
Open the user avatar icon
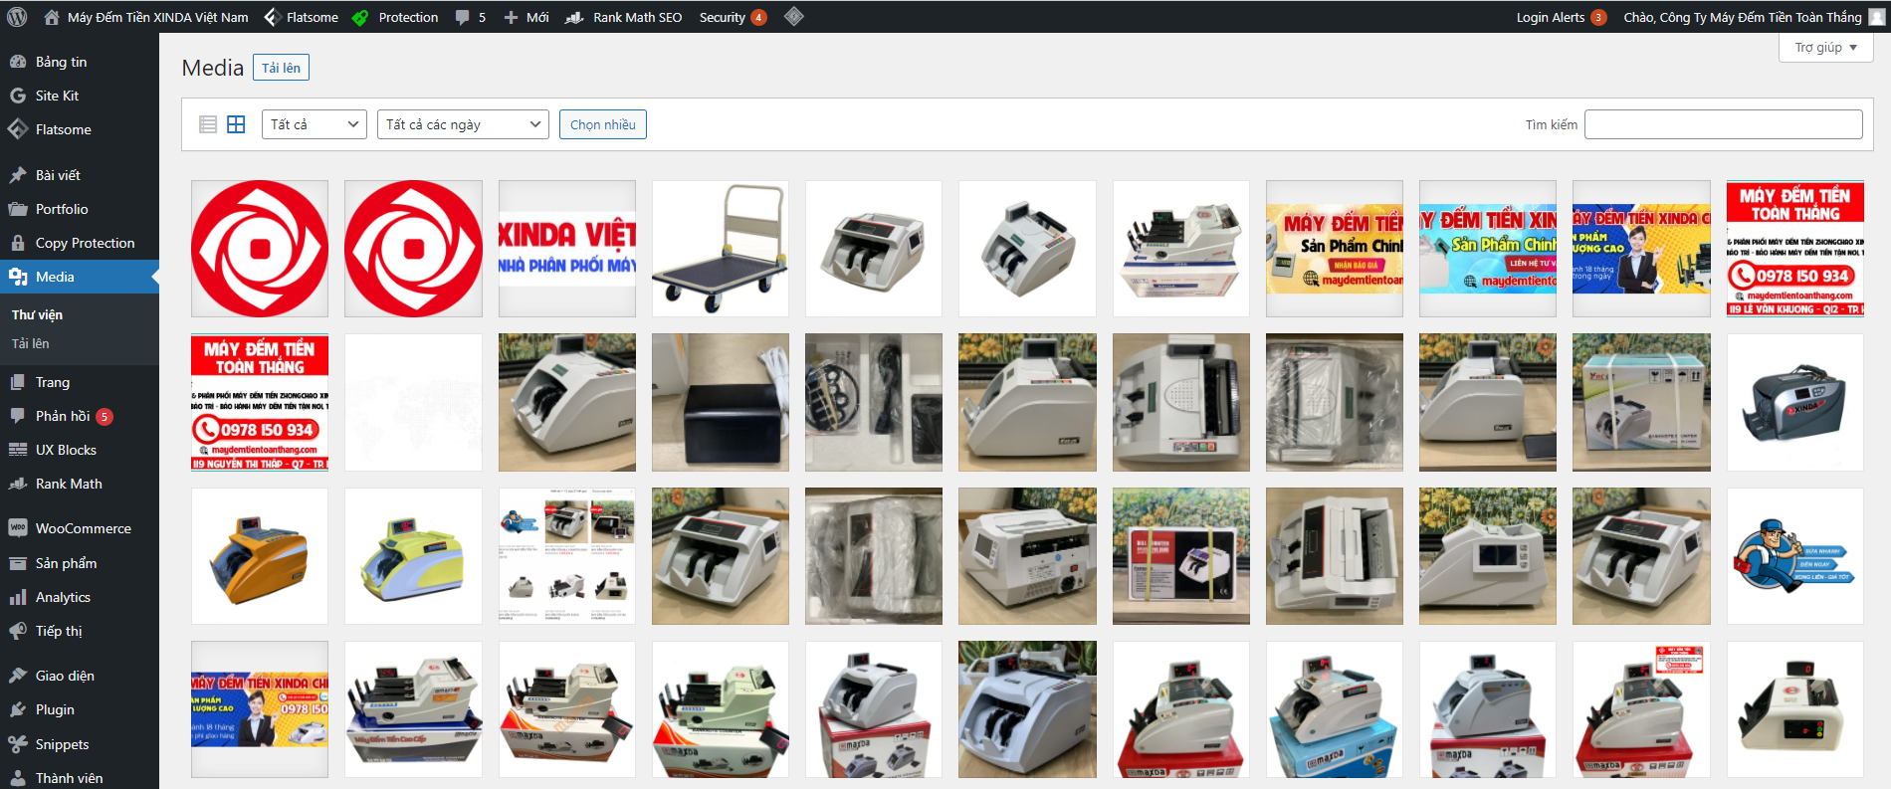pos(1877,17)
